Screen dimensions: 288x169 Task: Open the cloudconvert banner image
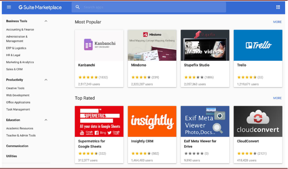click(258, 121)
